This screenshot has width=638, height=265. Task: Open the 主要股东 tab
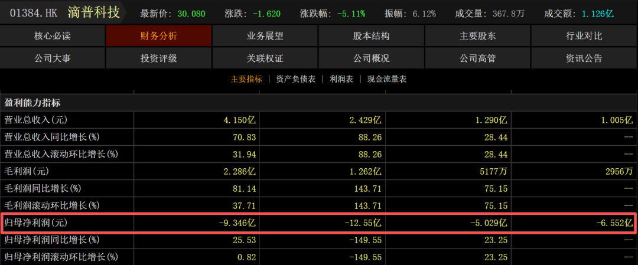point(477,36)
